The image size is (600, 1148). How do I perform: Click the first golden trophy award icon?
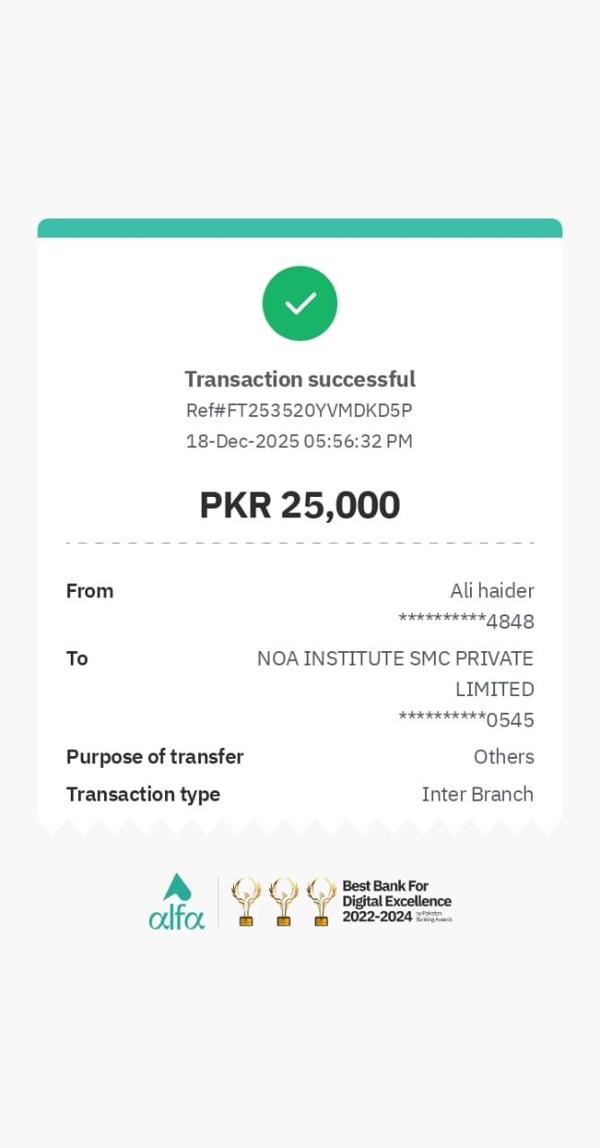tap(246, 901)
